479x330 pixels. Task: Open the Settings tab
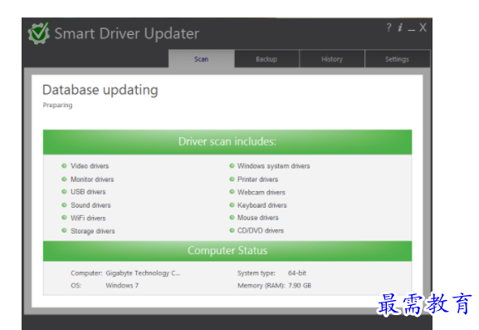[397, 59]
